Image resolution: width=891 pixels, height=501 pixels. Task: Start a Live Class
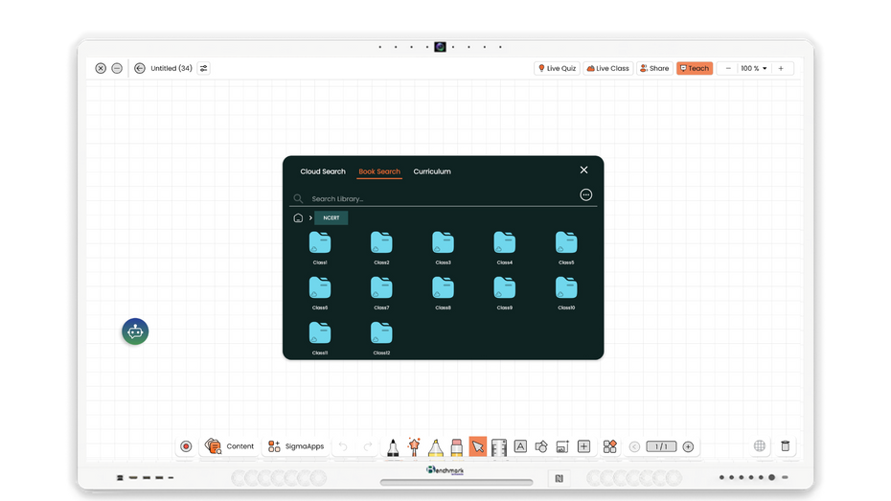pyautogui.click(x=608, y=68)
